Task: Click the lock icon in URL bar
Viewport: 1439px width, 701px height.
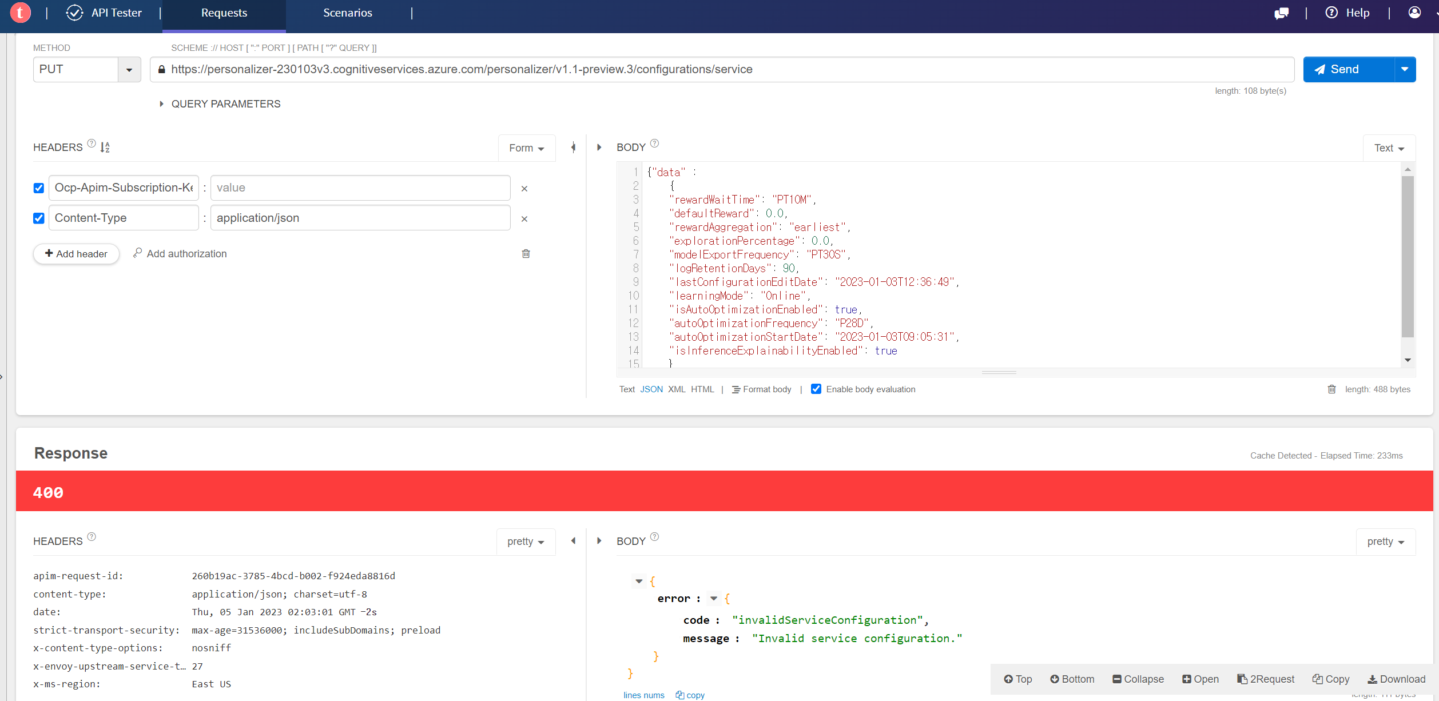Action: tap(161, 69)
